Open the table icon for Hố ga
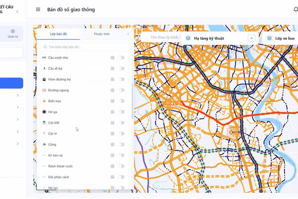 (113, 112)
